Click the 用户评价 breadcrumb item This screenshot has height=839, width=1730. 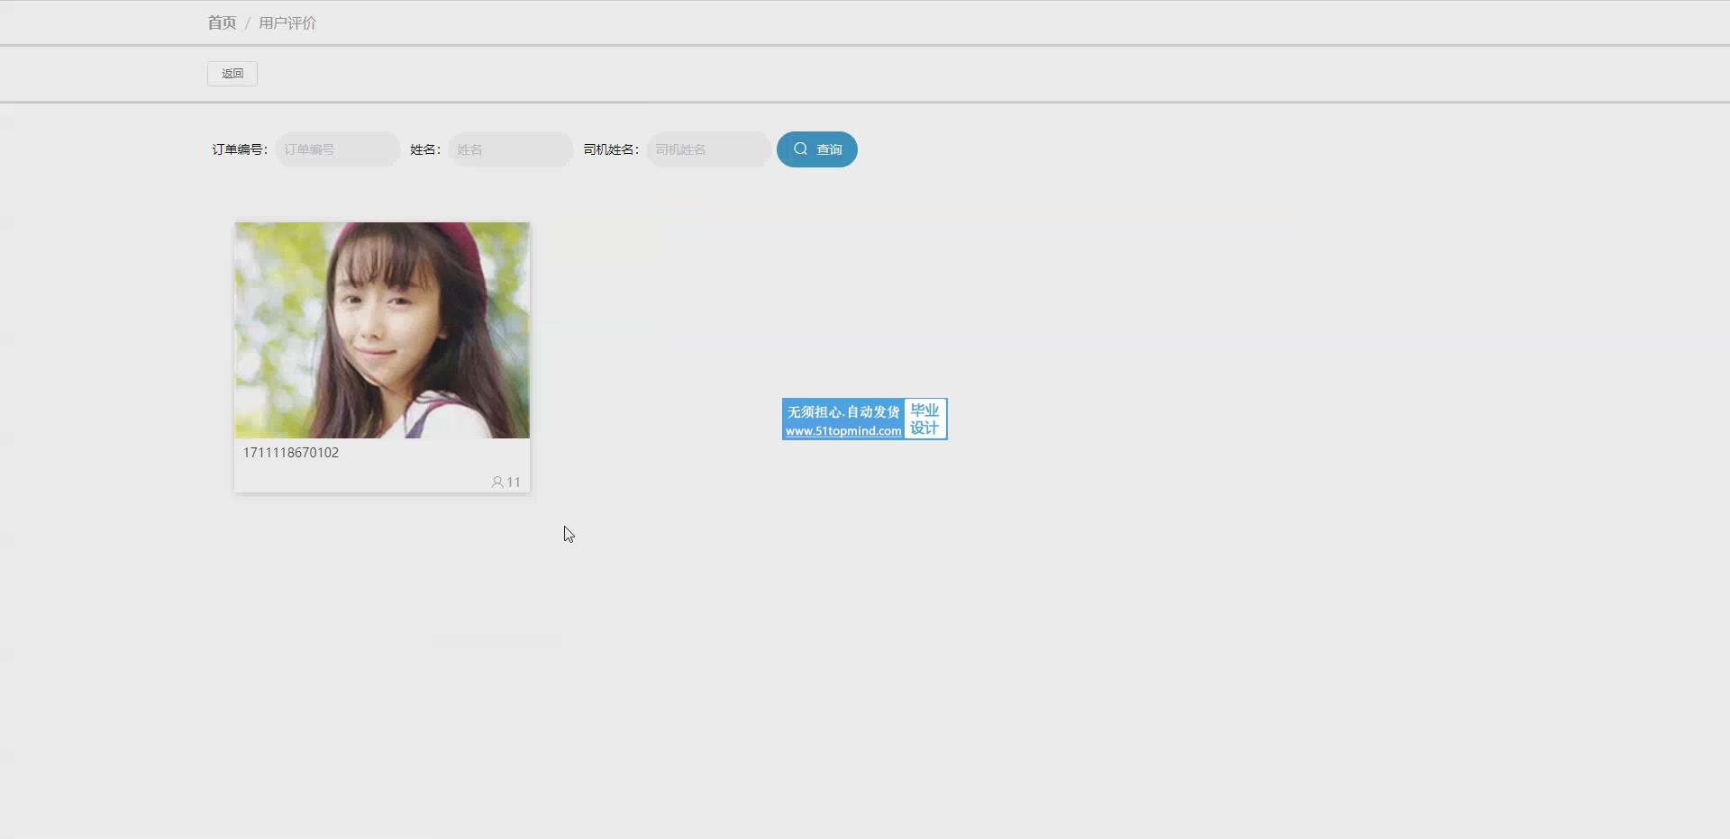pos(287,23)
